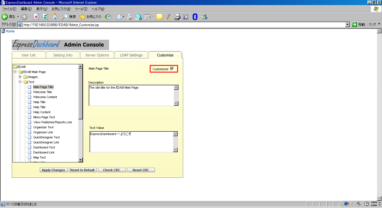Open the お気に入り(A) menu
382x208 pixels.
click(61, 9)
